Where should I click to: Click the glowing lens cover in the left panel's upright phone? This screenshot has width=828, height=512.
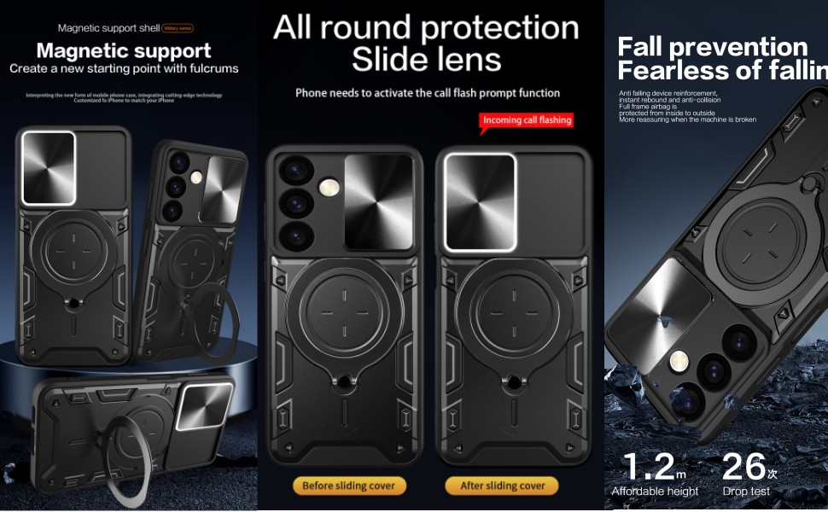[x=49, y=168]
